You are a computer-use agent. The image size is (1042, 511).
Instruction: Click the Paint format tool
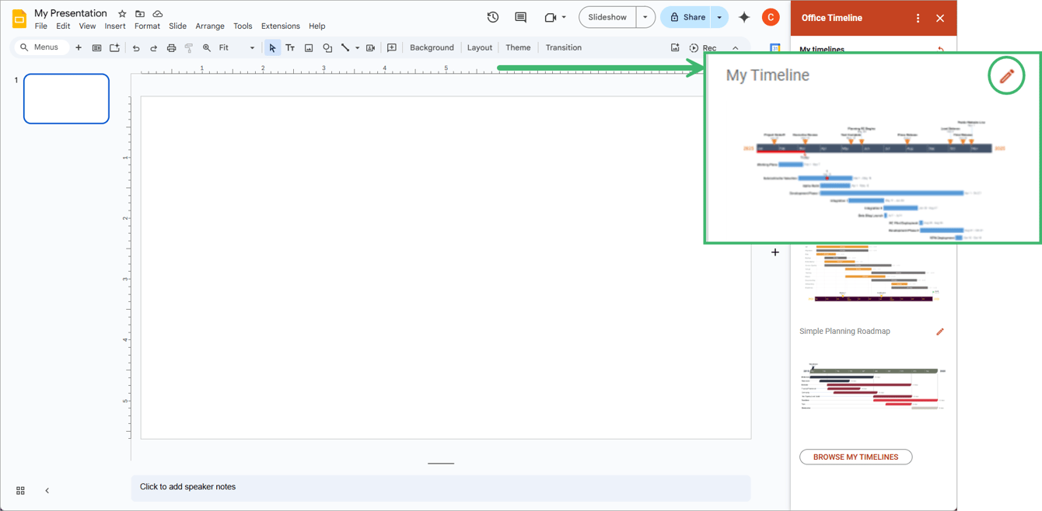(188, 47)
